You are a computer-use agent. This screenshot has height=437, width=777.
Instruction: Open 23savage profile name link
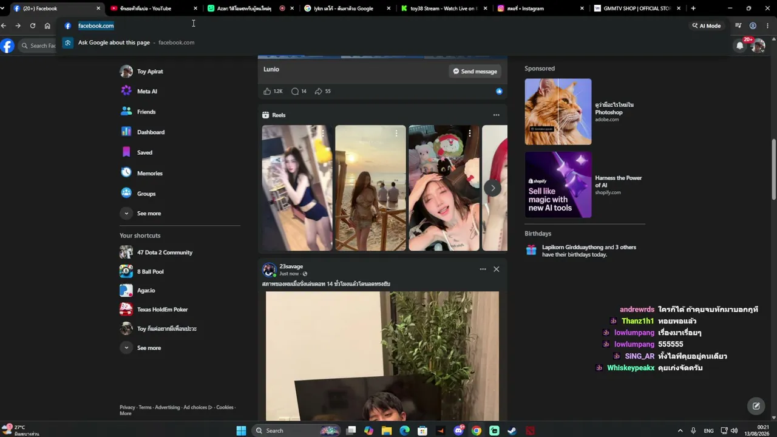291,266
